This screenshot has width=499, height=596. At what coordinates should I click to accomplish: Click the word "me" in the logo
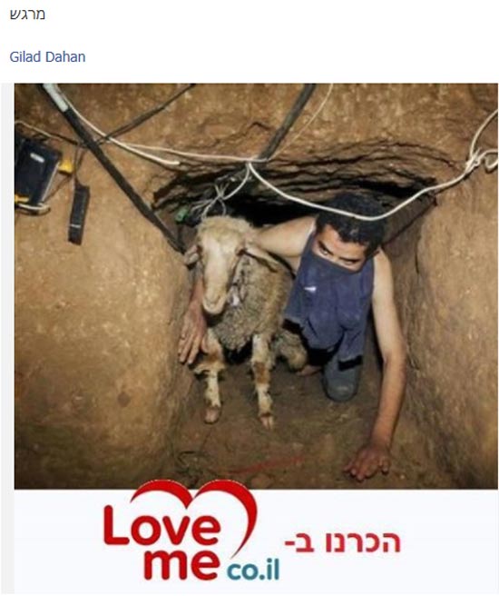click(x=182, y=564)
